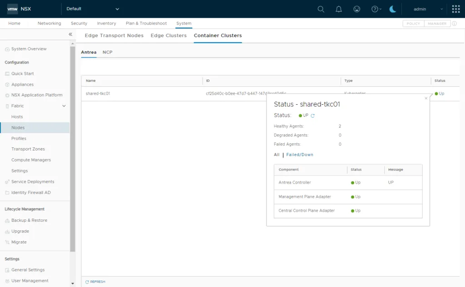This screenshot has width=465, height=287.
Task: Open the help question mark menu
Action: pyautogui.click(x=376, y=9)
